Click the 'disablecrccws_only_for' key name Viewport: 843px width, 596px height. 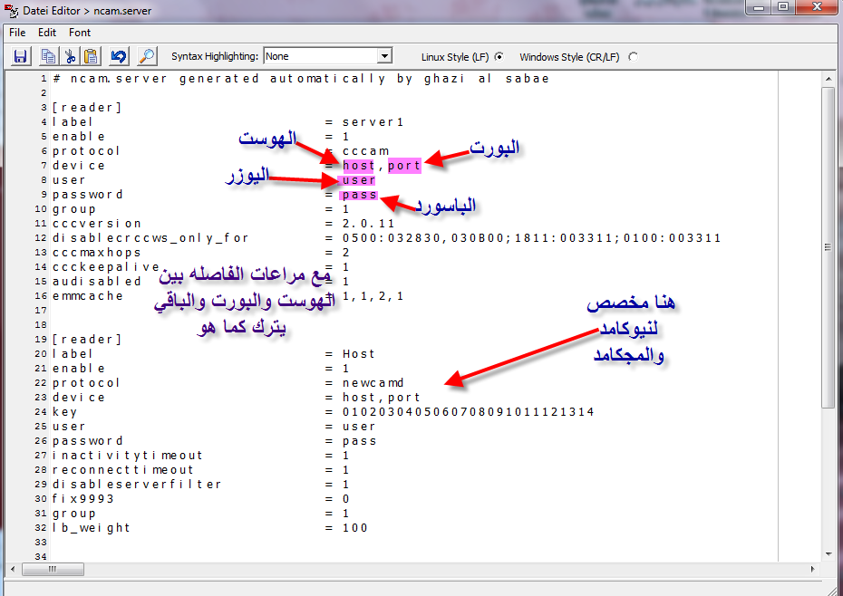(150, 238)
